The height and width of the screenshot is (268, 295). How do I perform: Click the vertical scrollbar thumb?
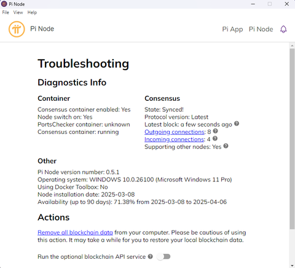pos(292,139)
